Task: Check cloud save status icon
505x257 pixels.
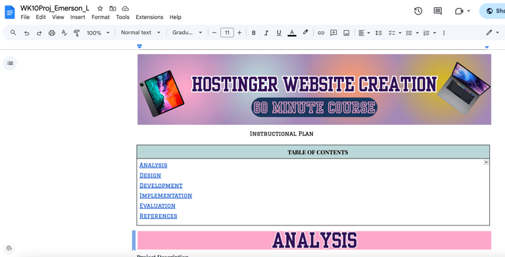Action: (126, 9)
